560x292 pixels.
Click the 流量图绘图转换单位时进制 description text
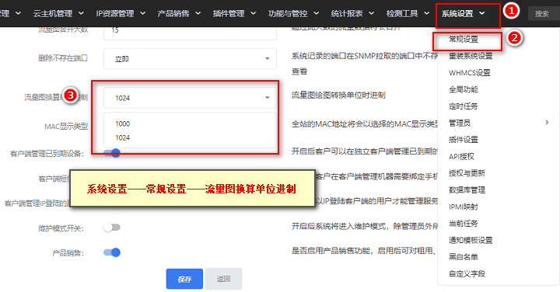(x=338, y=96)
